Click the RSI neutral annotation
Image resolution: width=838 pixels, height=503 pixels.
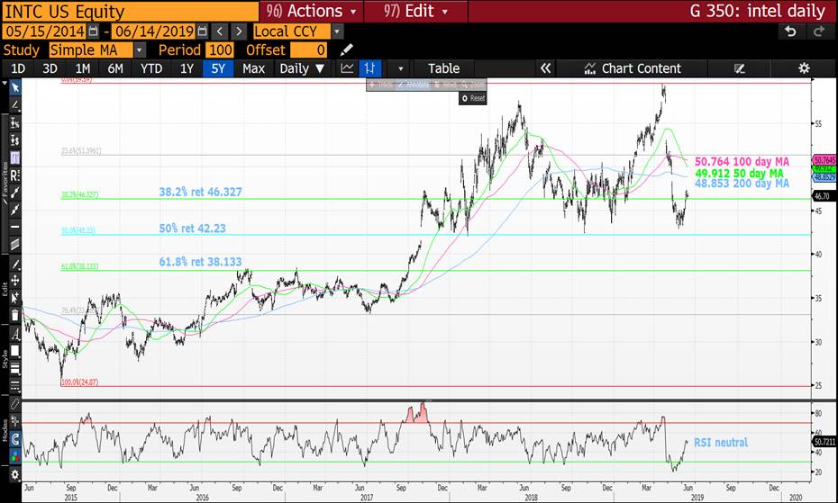coord(721,442)
